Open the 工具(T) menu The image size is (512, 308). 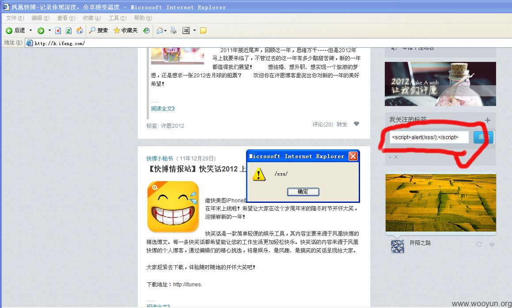(117, 18)
